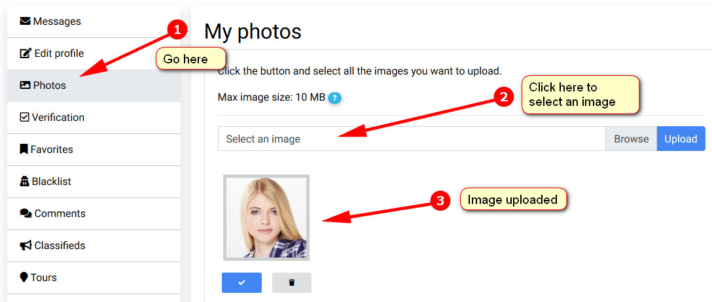712x302 pixels.
Task: Click the speech bubbles icon beside Comments
Action: coord(26,214)
